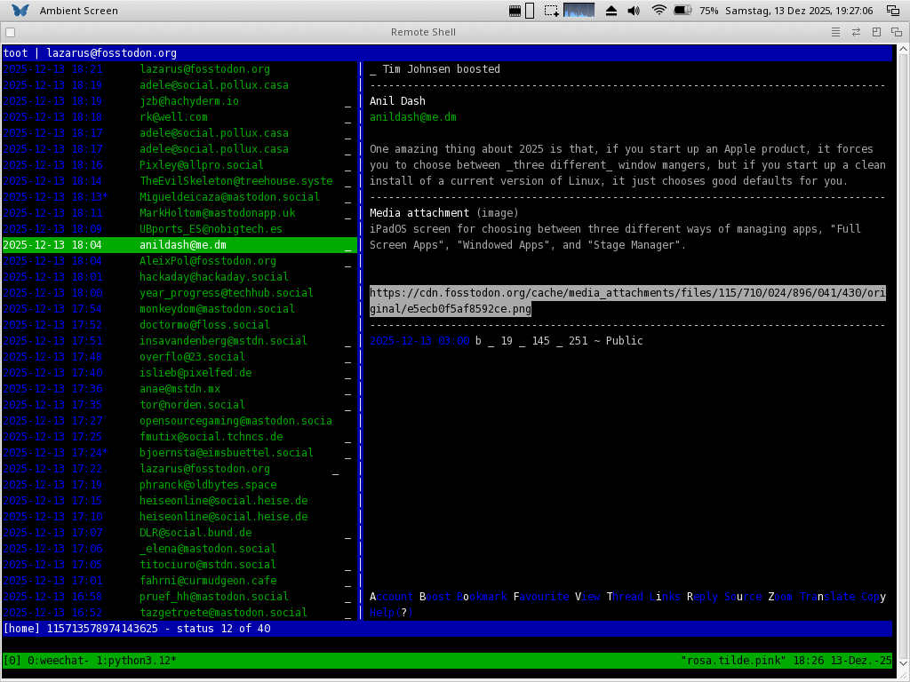910x682 pixels.
Task: Select the hackaday@hackaday.social status row
Action: pos(213,277)
